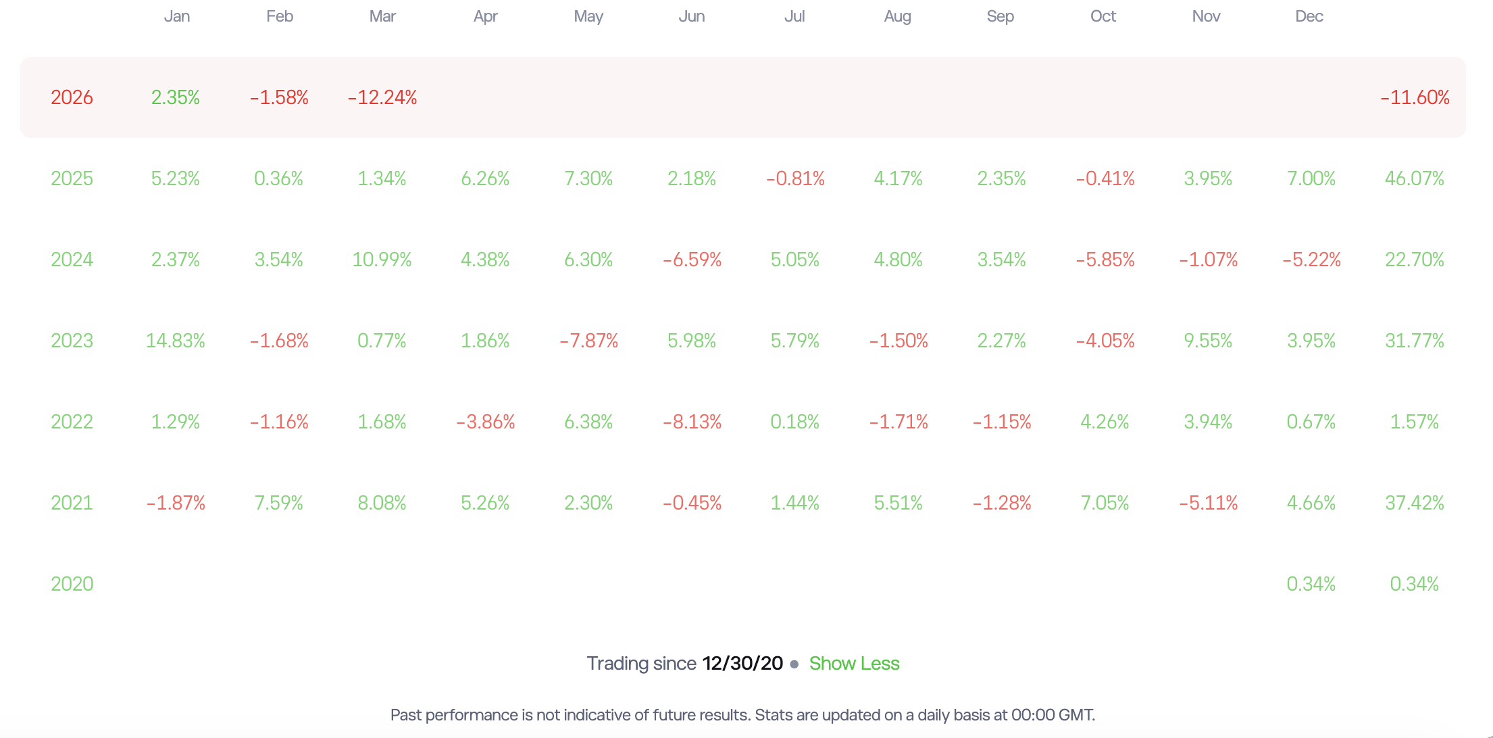The width and height of the screenshot is (1493, 738).
Task: Click the Sep column header
Action: pos(1000,16)
